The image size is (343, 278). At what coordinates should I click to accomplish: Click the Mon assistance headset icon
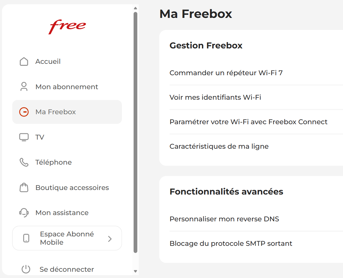pos(24,212)
